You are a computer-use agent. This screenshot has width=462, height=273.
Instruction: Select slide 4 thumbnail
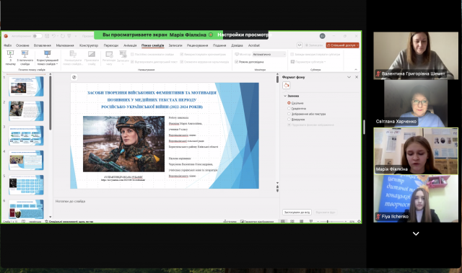click(26, 160)
